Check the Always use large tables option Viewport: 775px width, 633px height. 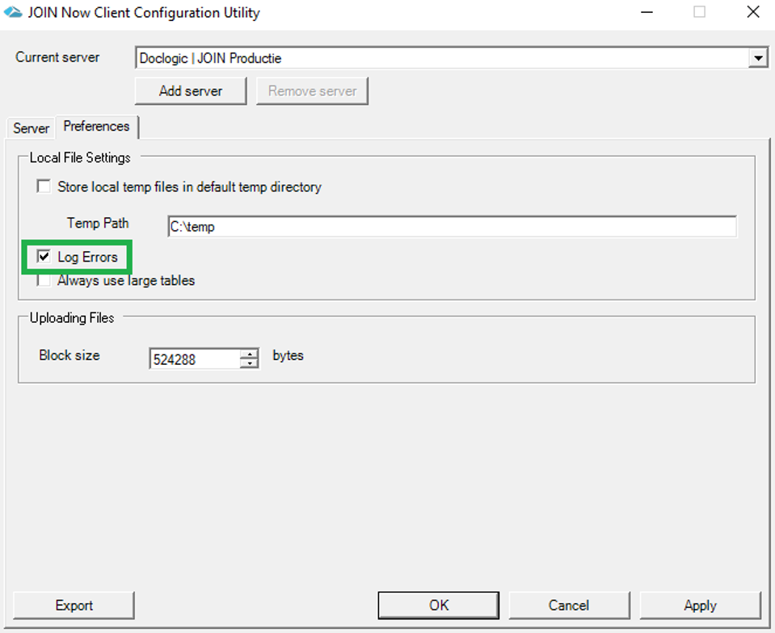pos(44,280)
